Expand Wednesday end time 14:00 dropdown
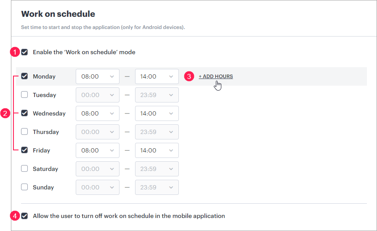 (x=157, y=113)
